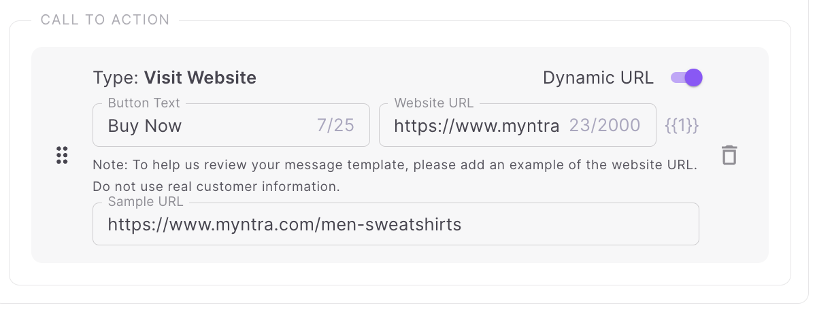Click the small Website URL floating label
Image resolution: width=815 pixels, height=314 pixels.
click(x=433, y=103)
